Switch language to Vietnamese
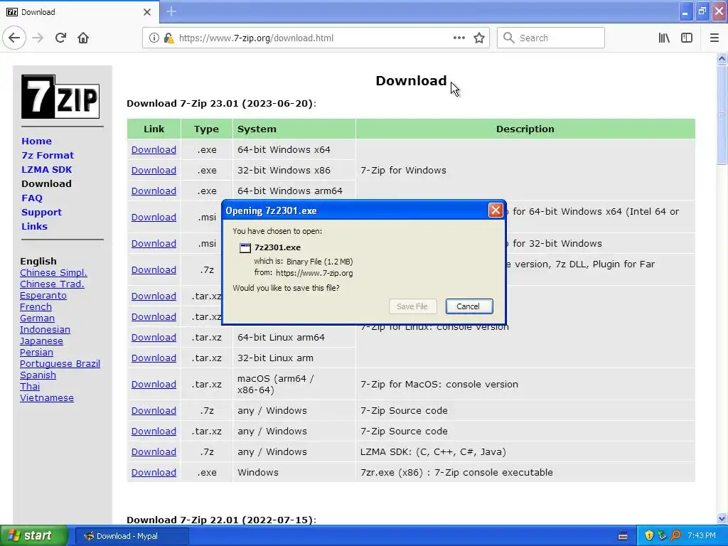 [x=47, y=398]
